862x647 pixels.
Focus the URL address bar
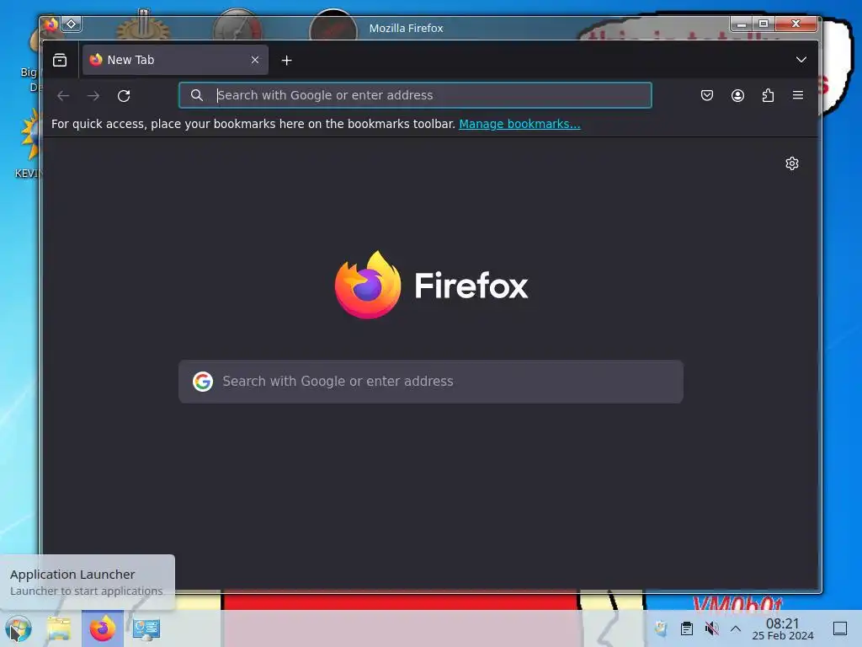[x=416, y=95]
